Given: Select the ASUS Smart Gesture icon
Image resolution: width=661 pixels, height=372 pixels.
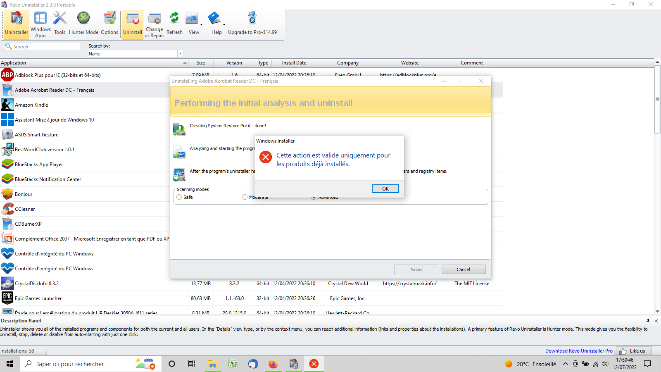Looking at the screenshot, I should (x=7, y=135).
